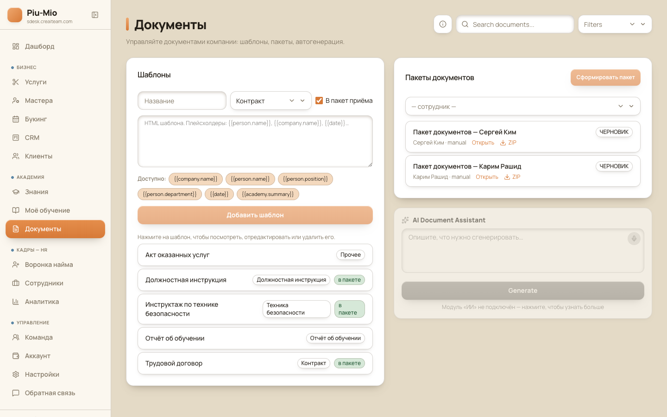Image resolution: width=667 pixels, height=417 pixels.
Task: Download ZIP icon for Сергей Ким packet
Action: coord(503,143)
